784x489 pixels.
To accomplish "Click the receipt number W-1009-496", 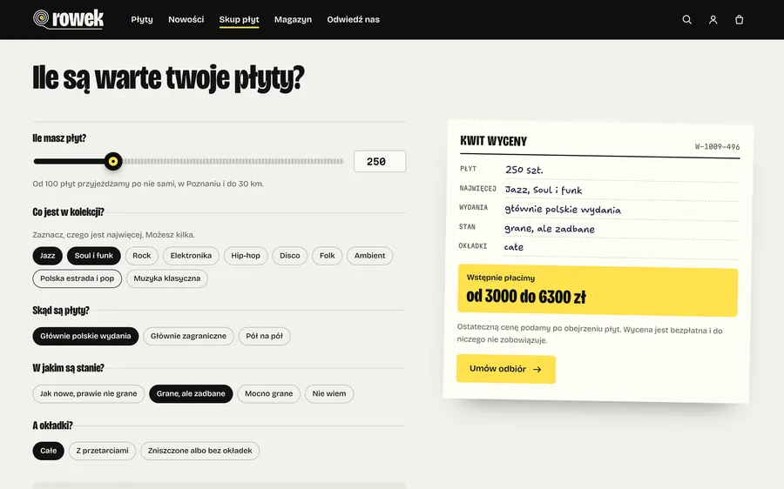I will pyautogui.click(x=717, y=146).
